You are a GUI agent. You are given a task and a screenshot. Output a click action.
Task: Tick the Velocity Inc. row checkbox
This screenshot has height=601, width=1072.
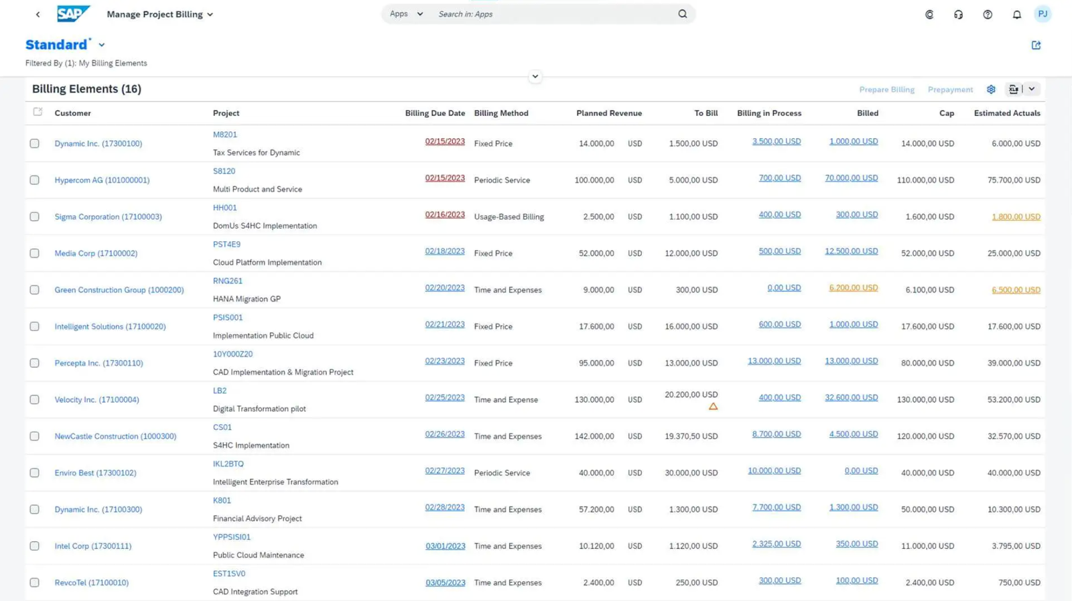pyautogui.click(x=34, y=399)
